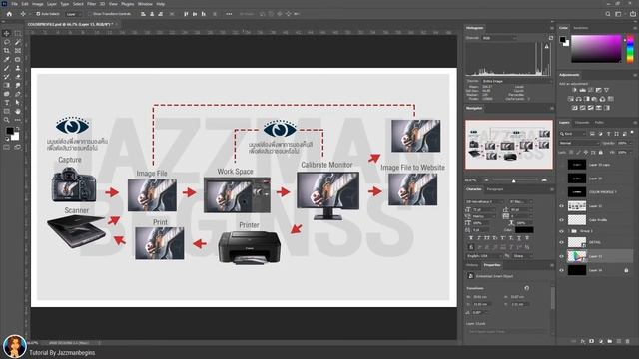Hide the Group 1 layer
Screen dimensions: 639x359
(561, 231)
